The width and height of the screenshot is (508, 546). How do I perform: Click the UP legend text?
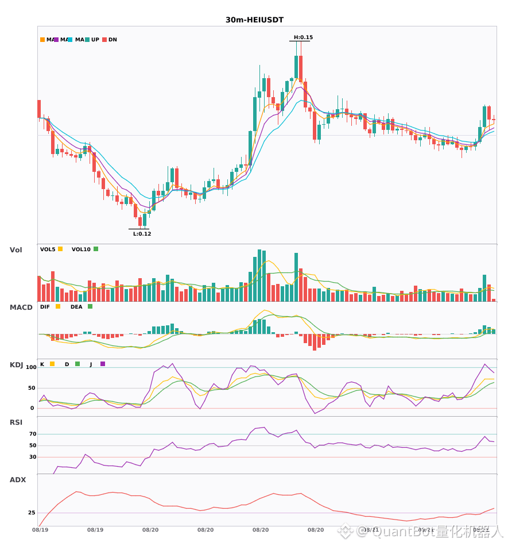pyautogui.click(x=95, y=40)
